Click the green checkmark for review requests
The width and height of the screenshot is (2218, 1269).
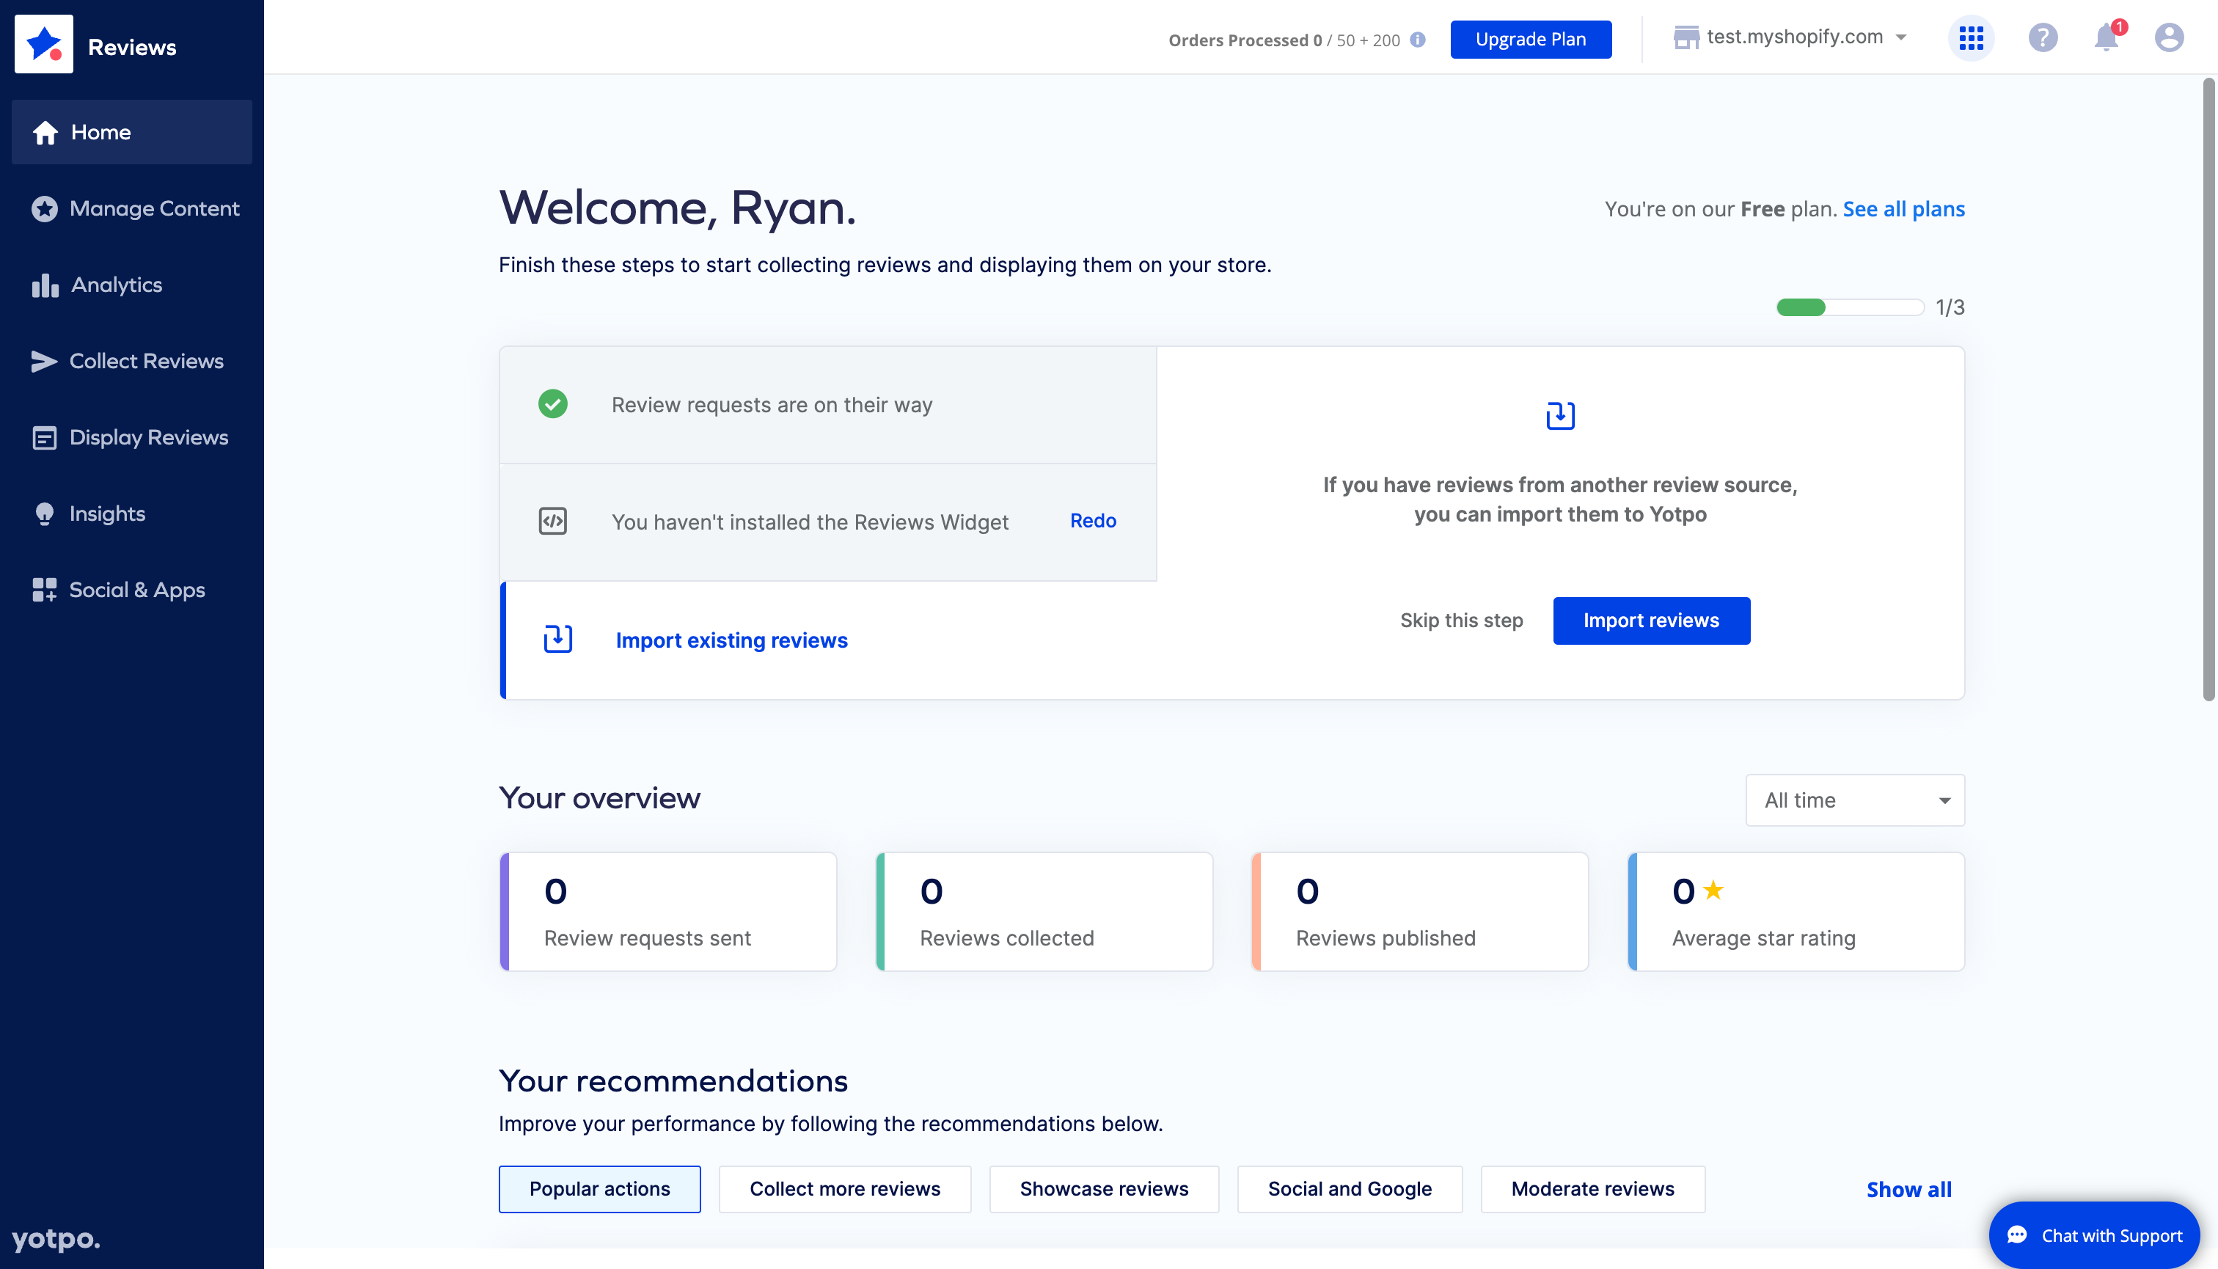coord(552,403)
